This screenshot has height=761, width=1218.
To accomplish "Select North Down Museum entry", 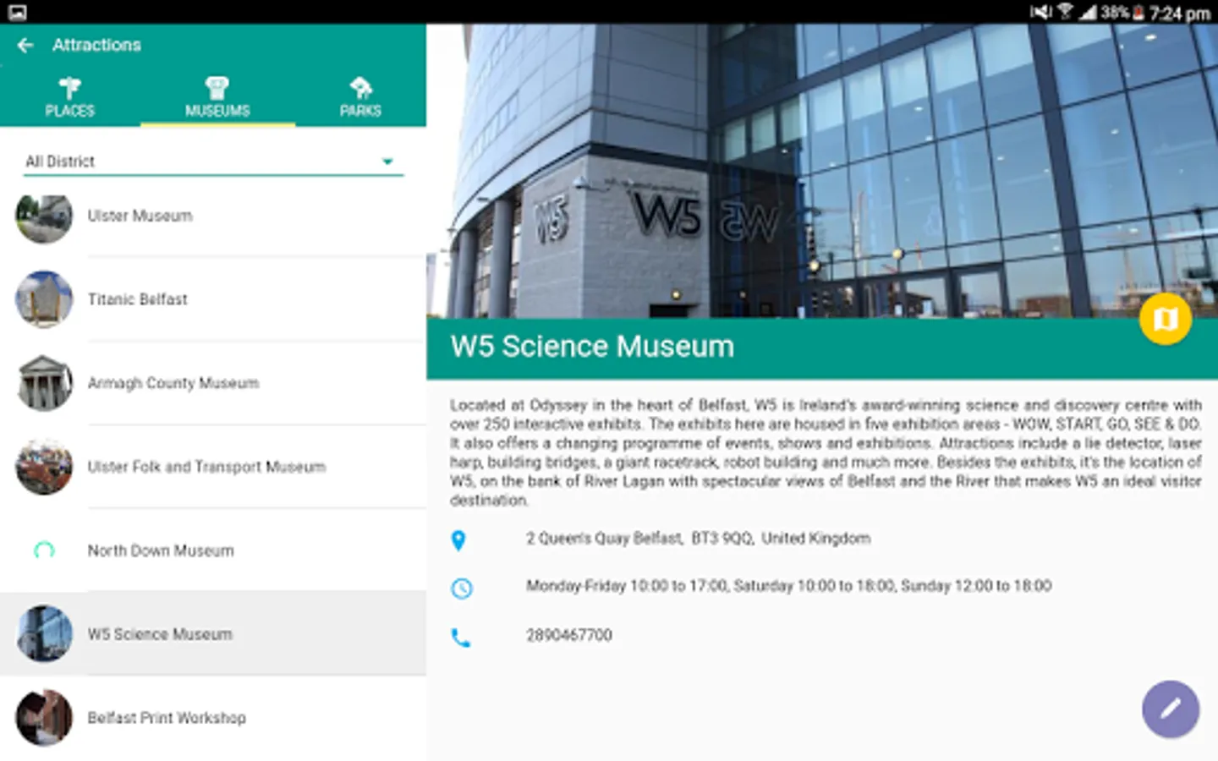I will point(213,550).
